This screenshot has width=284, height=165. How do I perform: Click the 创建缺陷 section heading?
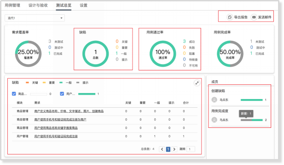pos(218,91)
